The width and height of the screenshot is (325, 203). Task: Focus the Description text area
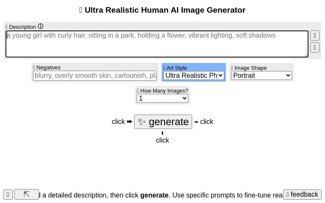point(157,44)
